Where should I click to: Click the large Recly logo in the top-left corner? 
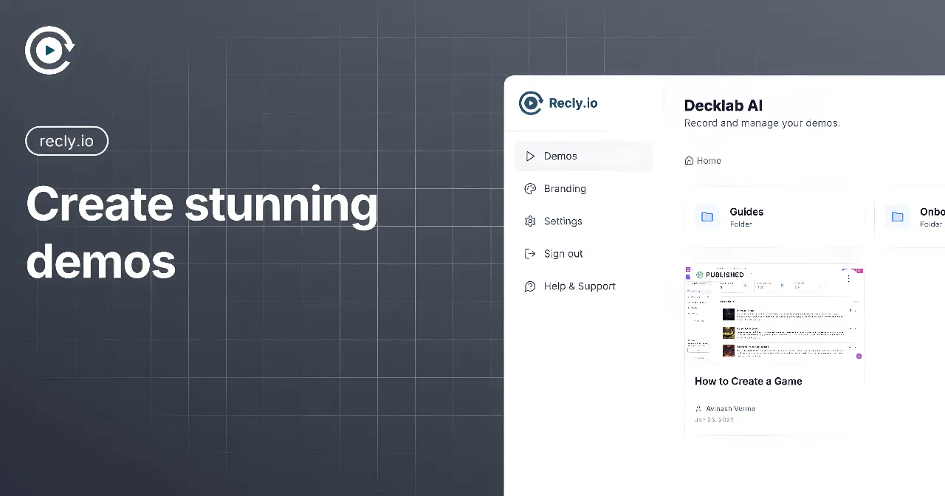[49, 50]
